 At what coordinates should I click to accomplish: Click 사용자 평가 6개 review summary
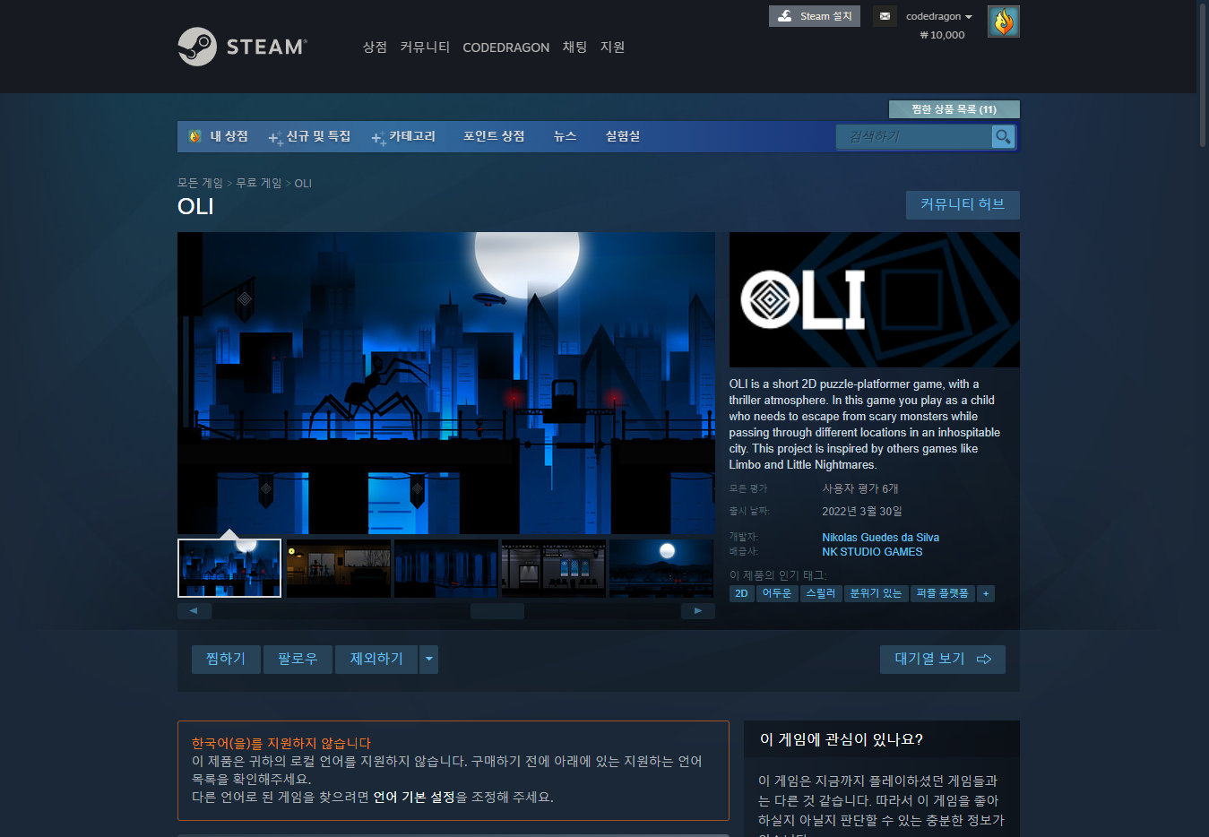point(860,488)
